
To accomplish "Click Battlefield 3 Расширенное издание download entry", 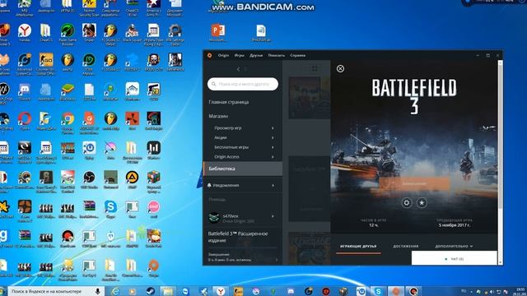I will click(x=238, y=237).
